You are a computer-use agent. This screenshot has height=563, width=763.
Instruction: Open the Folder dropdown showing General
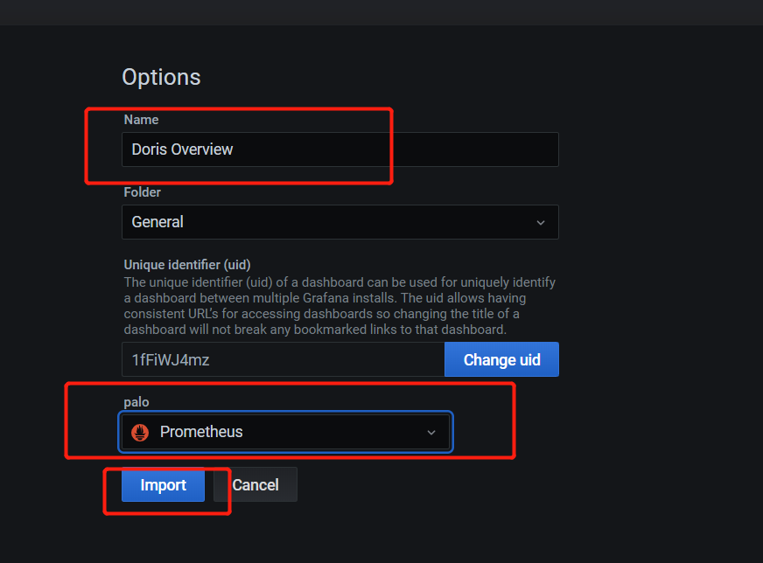(x=339, y=222)
